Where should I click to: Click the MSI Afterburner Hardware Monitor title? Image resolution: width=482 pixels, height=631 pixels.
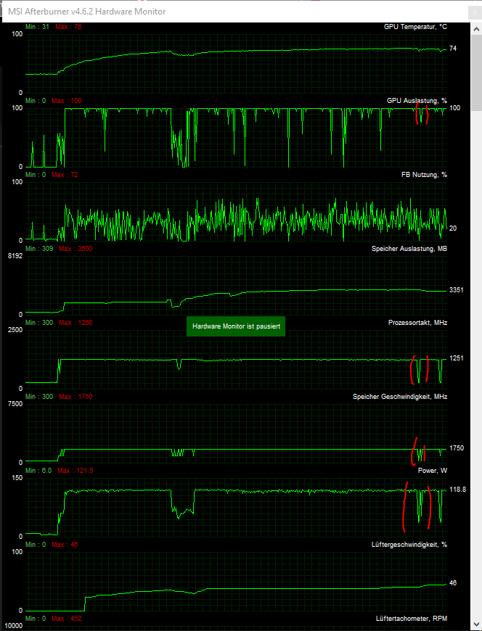pyautogui.click(x=87, y=12)
